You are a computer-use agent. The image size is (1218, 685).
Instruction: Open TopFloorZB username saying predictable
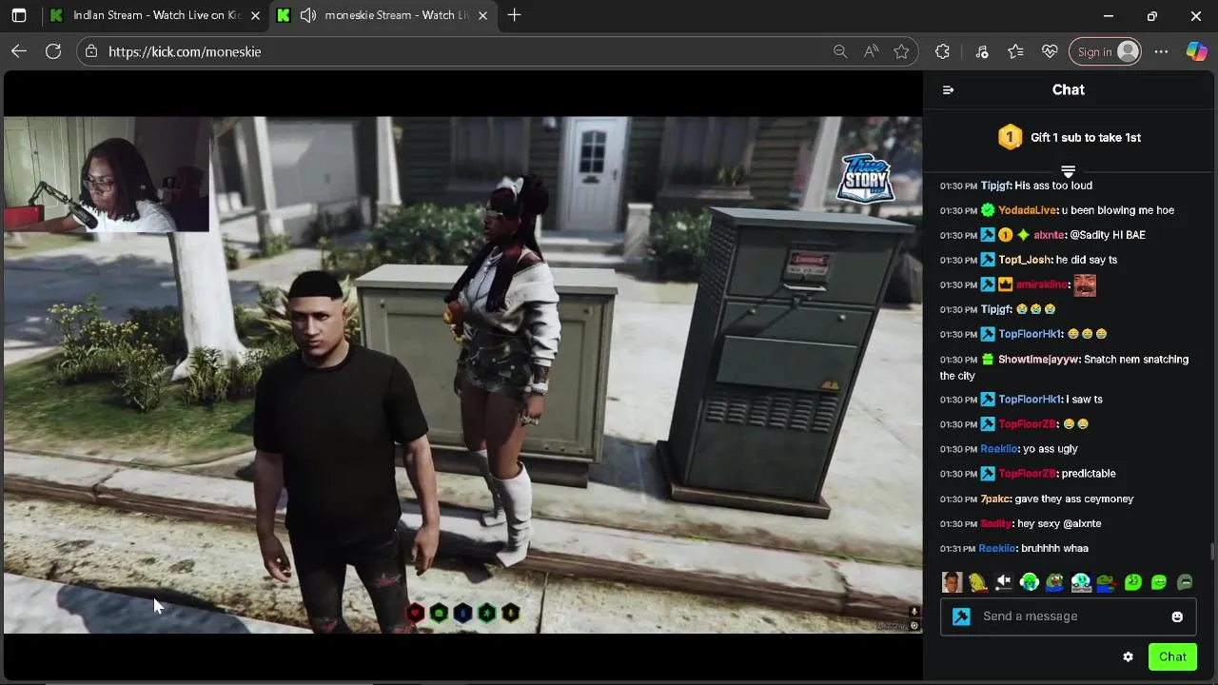point(1028,474)
